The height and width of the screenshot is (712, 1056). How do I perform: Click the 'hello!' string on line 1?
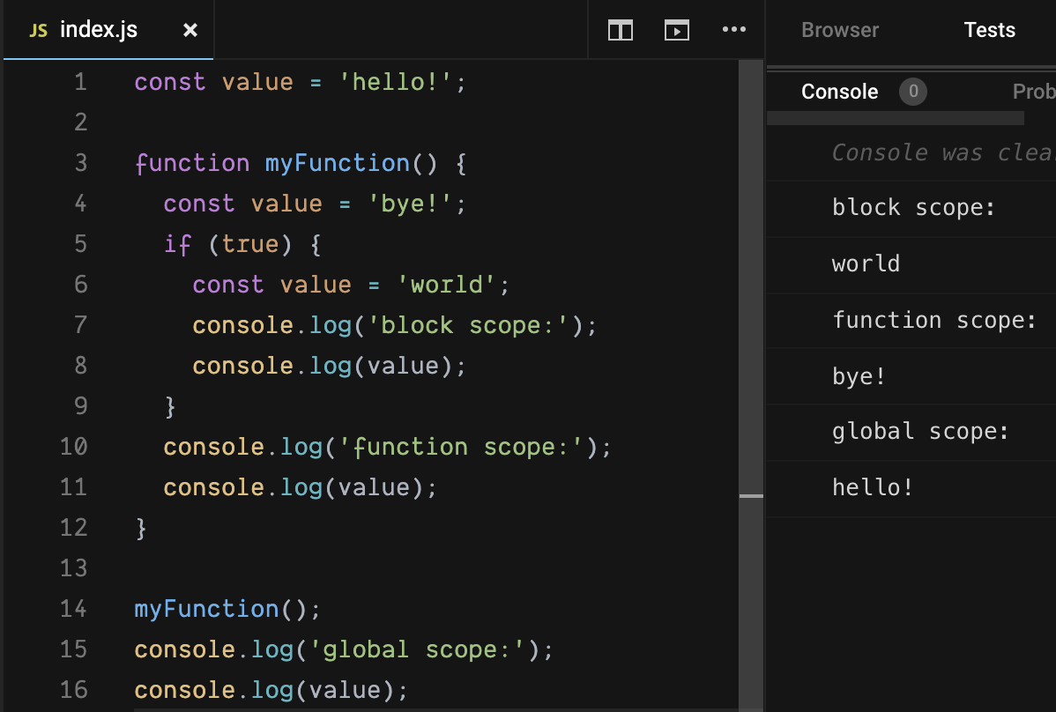tap(394, 82)
